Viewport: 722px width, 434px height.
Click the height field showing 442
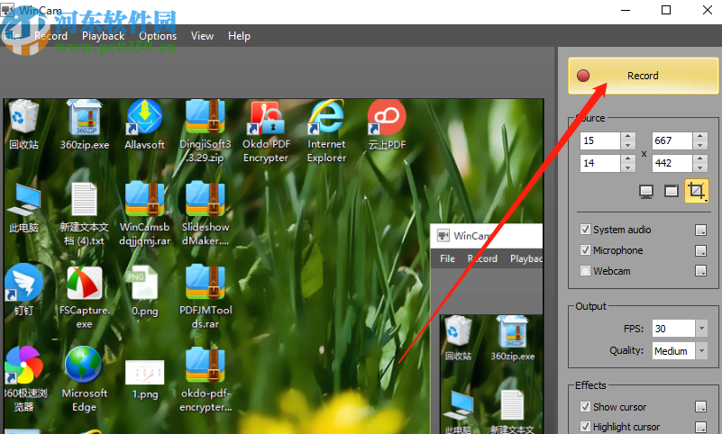click(x=672, y=163)
